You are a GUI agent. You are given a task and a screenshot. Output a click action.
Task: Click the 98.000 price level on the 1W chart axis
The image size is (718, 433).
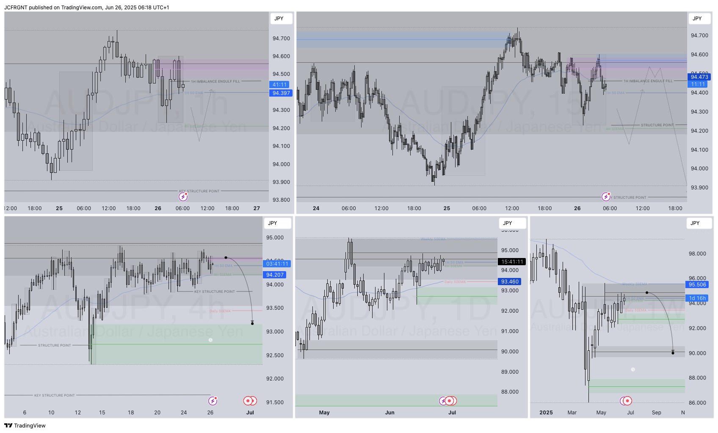(697, 254)
